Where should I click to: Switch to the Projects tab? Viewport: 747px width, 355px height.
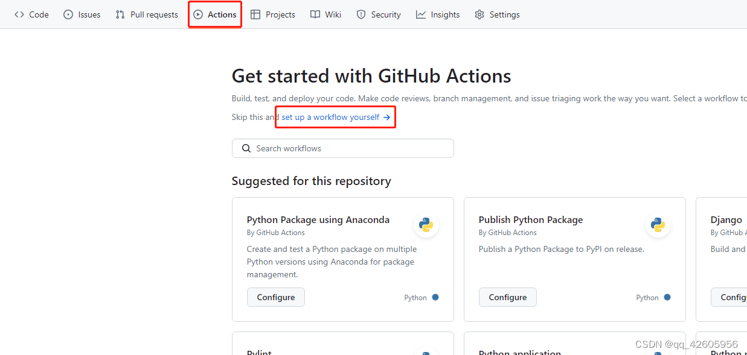point(273,14)
